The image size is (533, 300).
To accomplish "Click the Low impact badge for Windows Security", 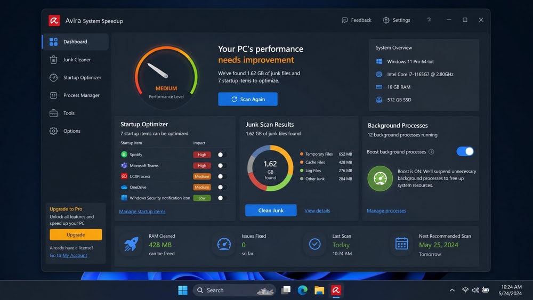I will click(202, 198).
